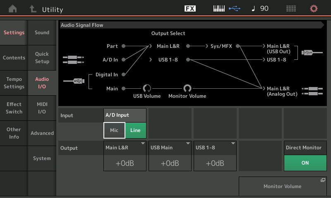Screen dimensions: 331x198
Task: Click the A/D In node in signal flow
Action: pos(123,60)
